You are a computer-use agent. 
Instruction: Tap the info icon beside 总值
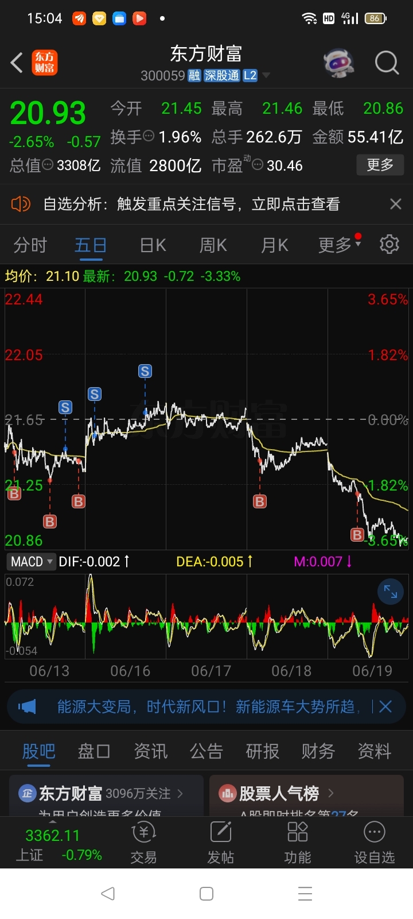pyautogui.click(x=48, y=165)
